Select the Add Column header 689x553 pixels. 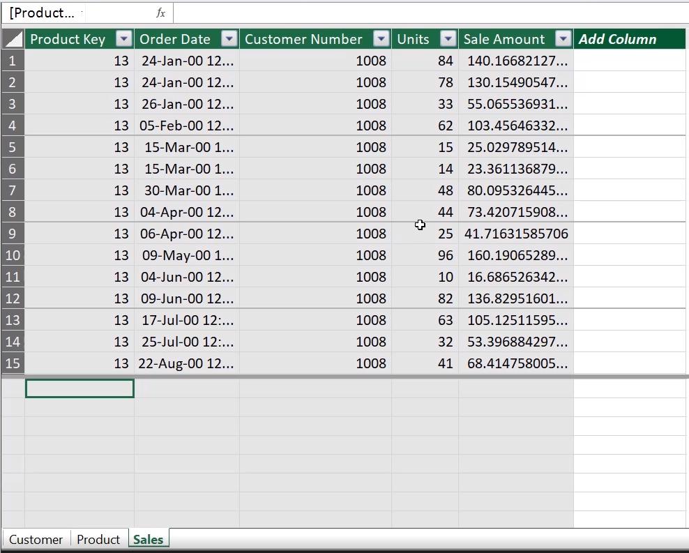pos(618,39)
